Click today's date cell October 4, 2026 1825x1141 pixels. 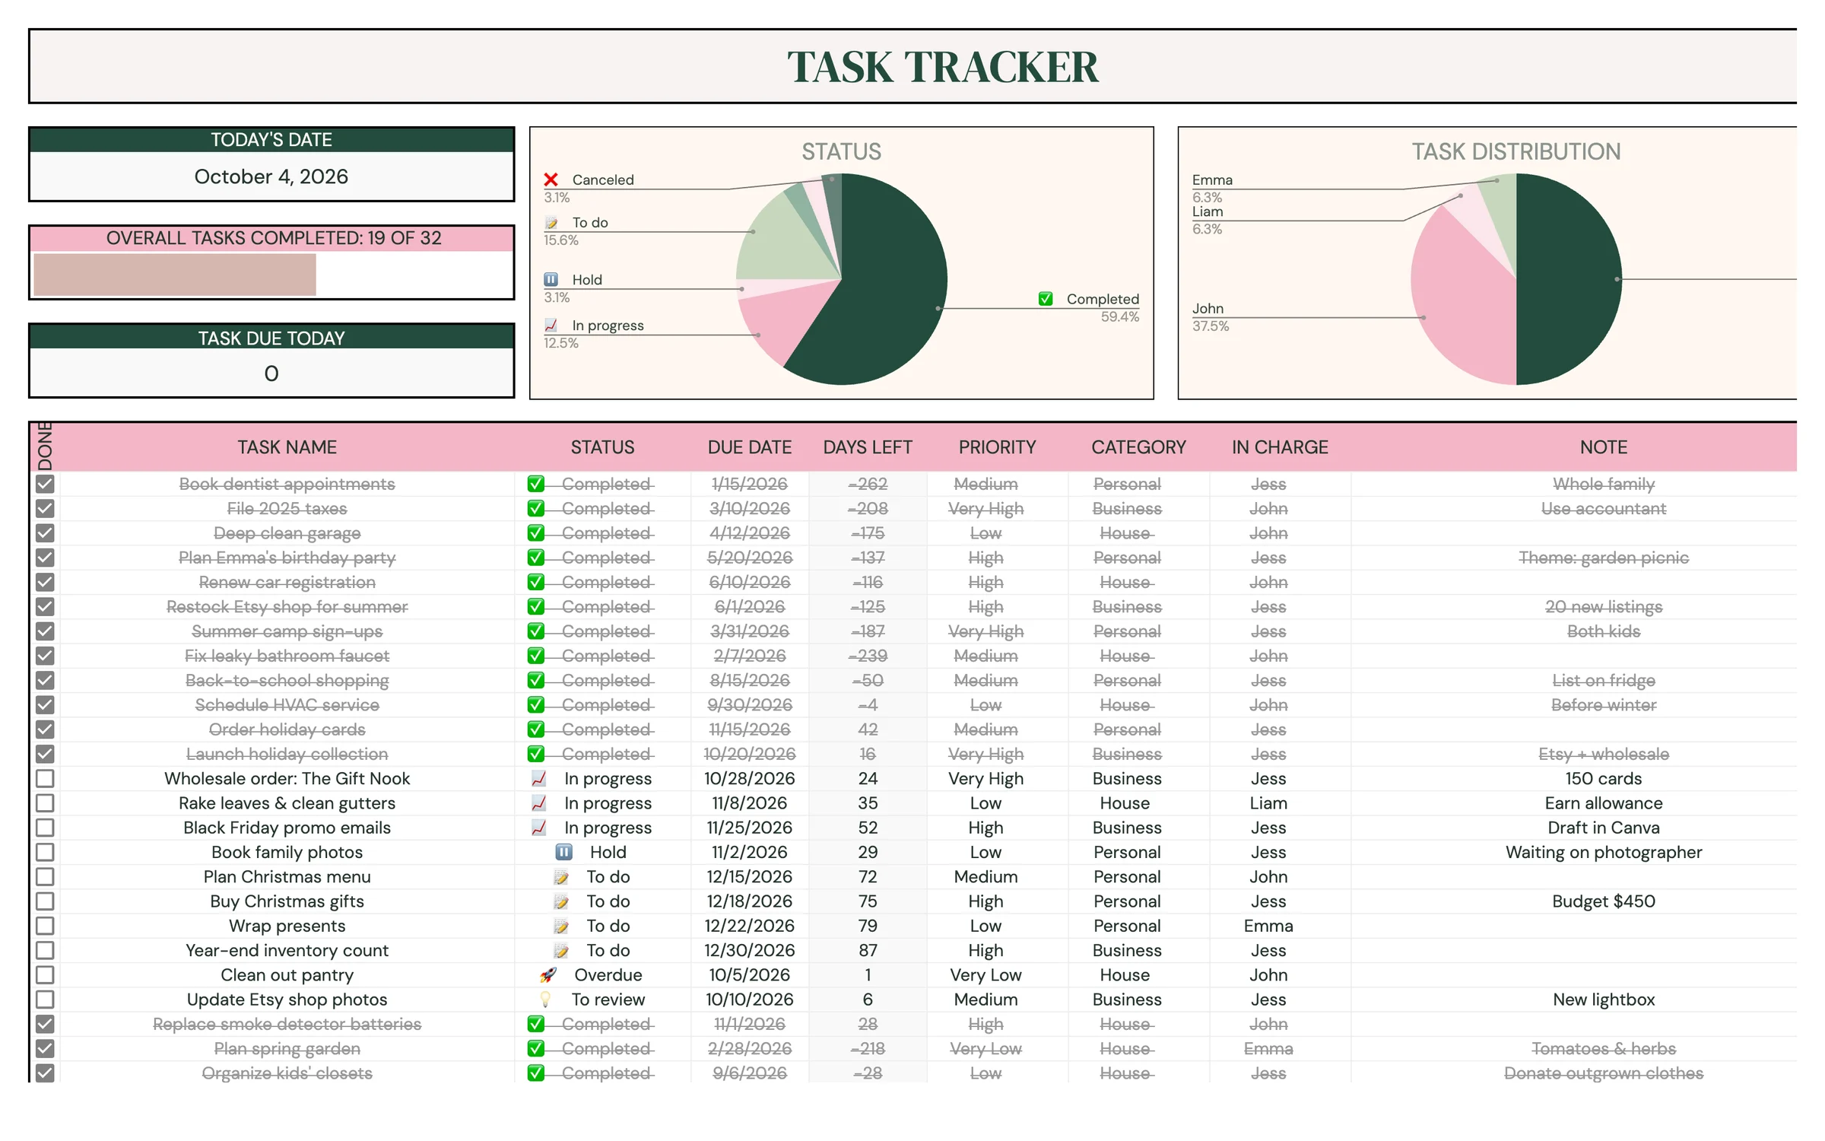[x=271, y=176]
